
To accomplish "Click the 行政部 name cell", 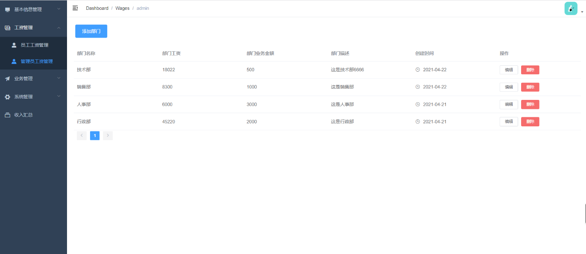I will click(84, 122).
